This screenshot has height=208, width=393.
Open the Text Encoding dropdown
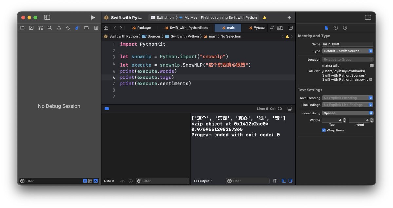pos(347,98)
